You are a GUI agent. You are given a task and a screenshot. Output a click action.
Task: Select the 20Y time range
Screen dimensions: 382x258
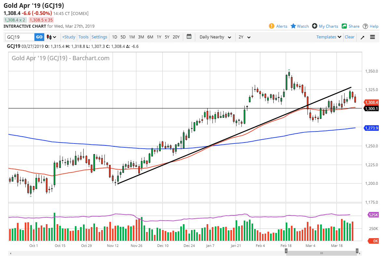coord(176,37)
